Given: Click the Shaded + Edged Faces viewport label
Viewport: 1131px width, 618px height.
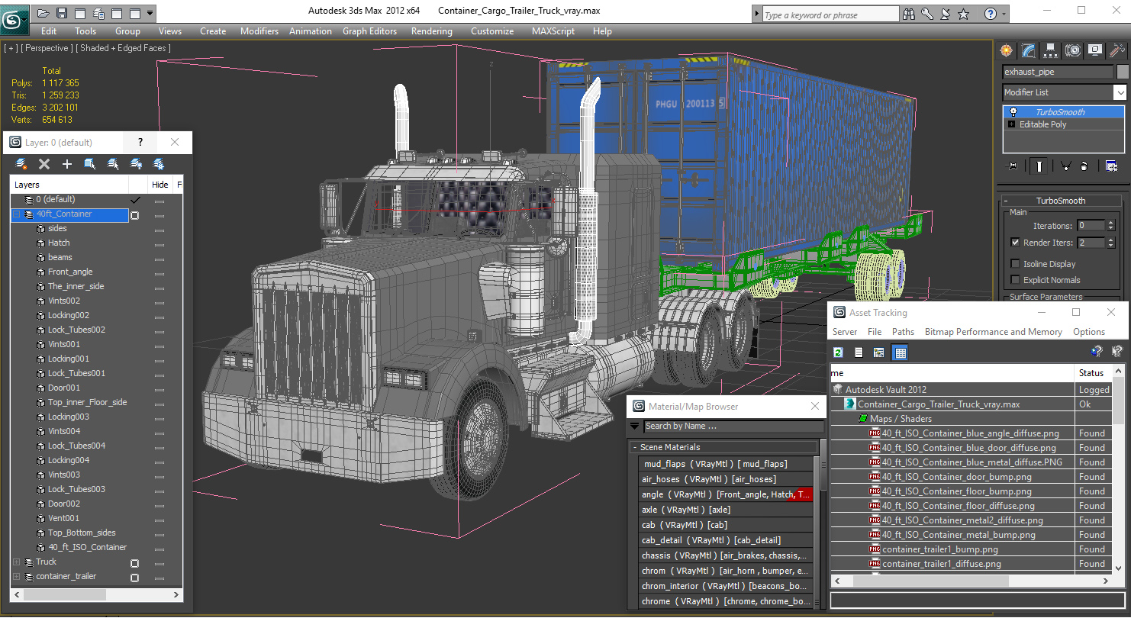Looking at the screenshot, I should (122, 48).
